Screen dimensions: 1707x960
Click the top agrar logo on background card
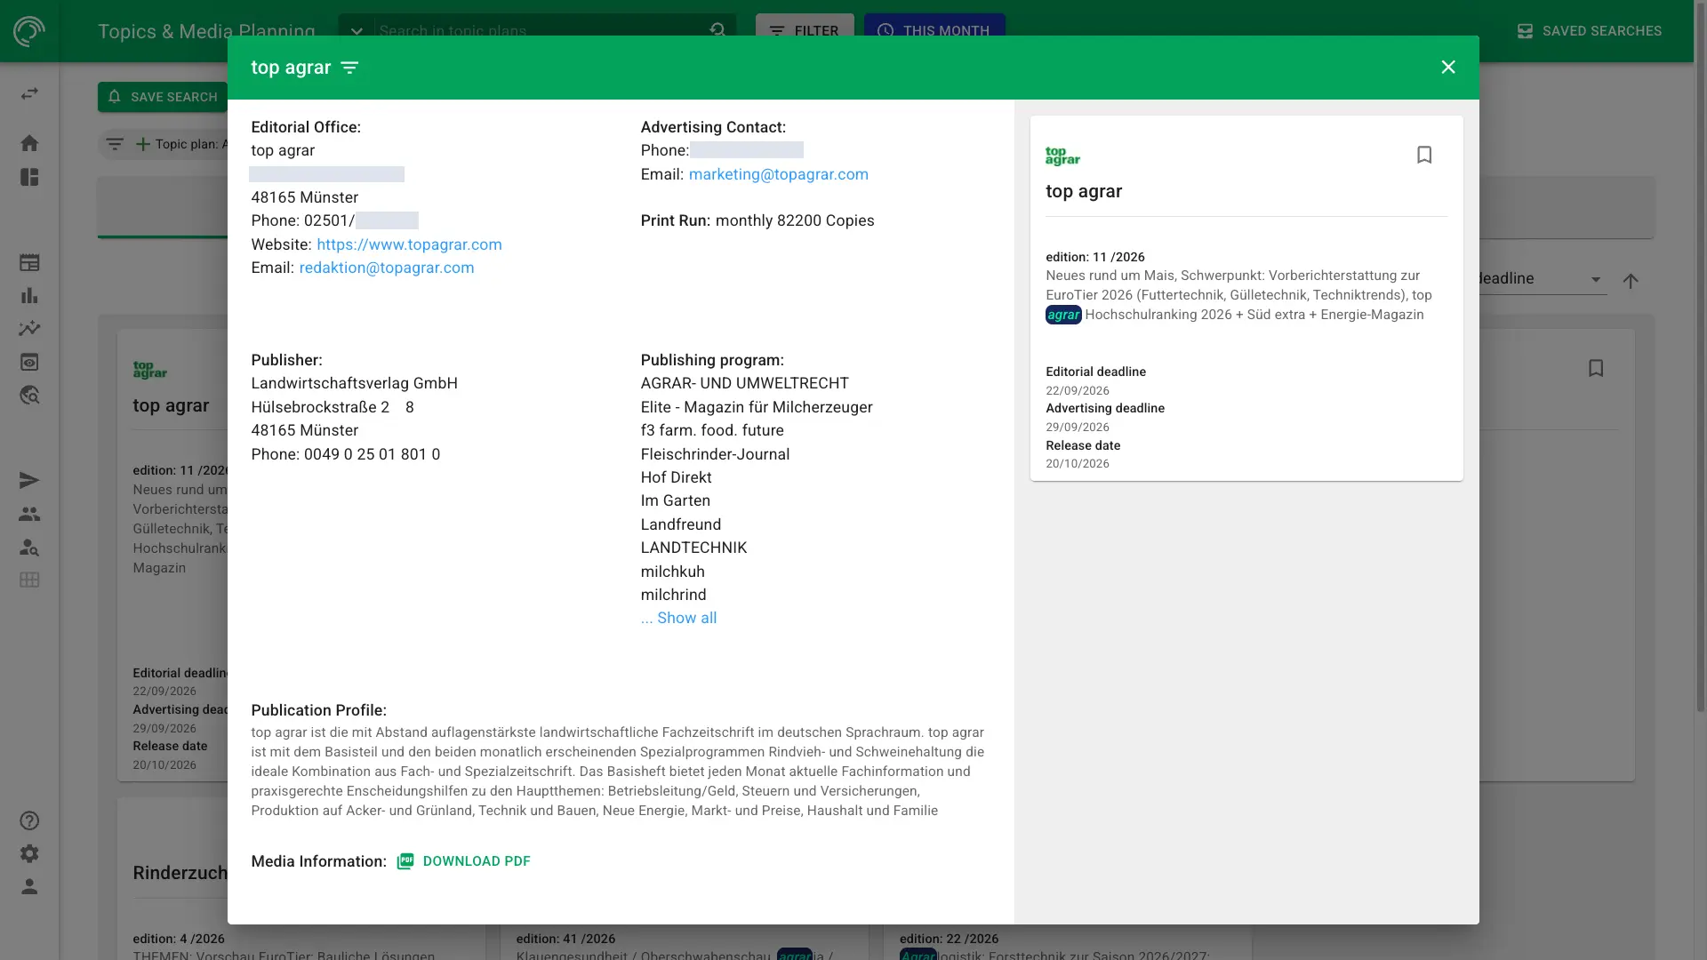tap(149, 370)
